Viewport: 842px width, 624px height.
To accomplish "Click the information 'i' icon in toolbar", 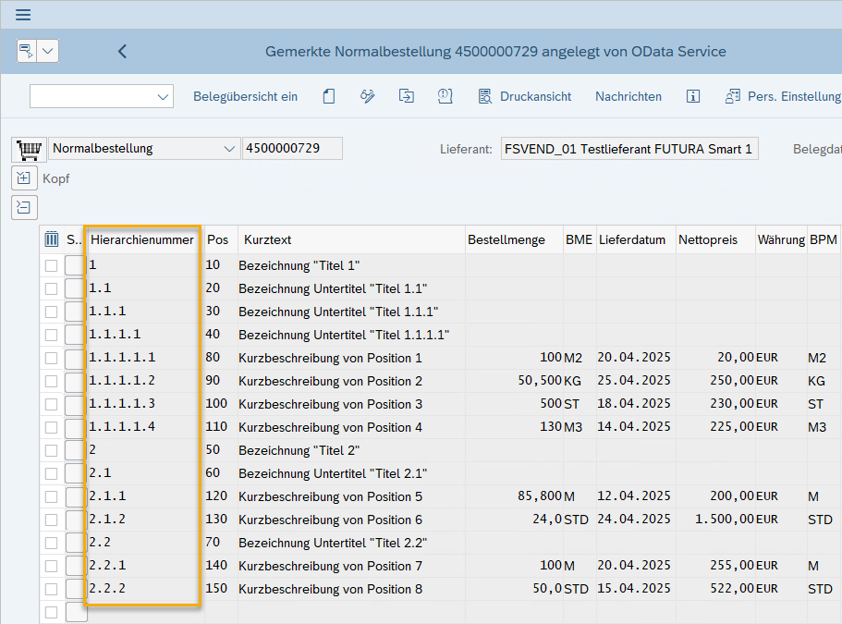I will point(693,96).
